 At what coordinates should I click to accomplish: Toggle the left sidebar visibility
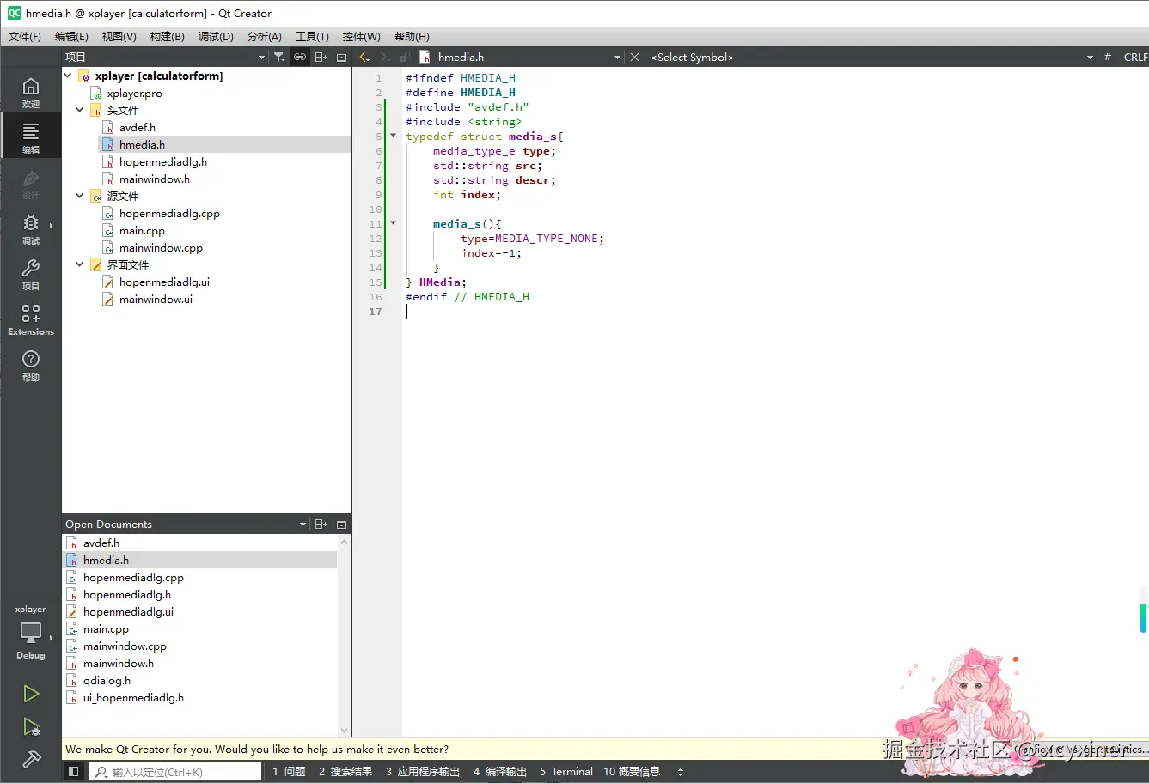point(74,772)
